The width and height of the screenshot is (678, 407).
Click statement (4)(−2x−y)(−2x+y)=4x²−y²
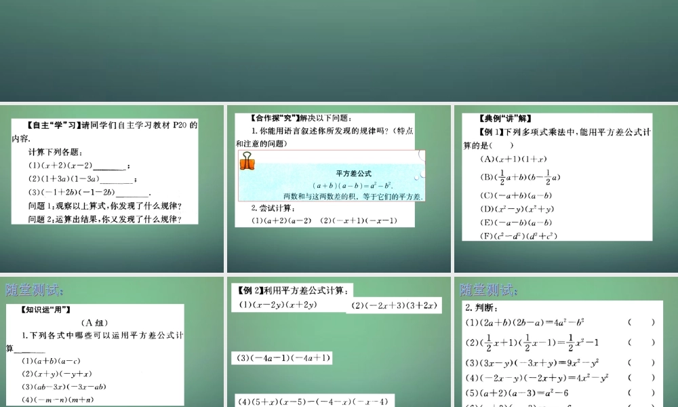[537, 378]
